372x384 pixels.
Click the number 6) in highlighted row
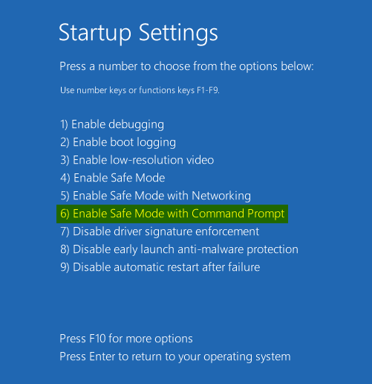click(x=65, y=214)
